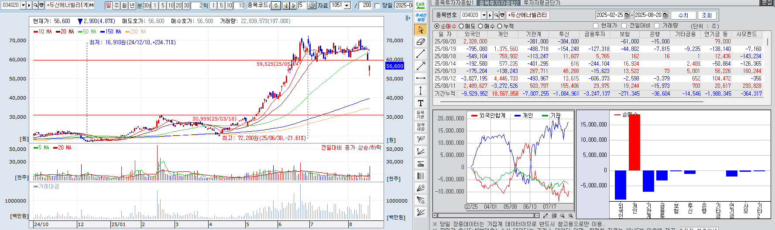Click the M button next to stock name
This screenshot has width=775, height=230.
point(92,5)
